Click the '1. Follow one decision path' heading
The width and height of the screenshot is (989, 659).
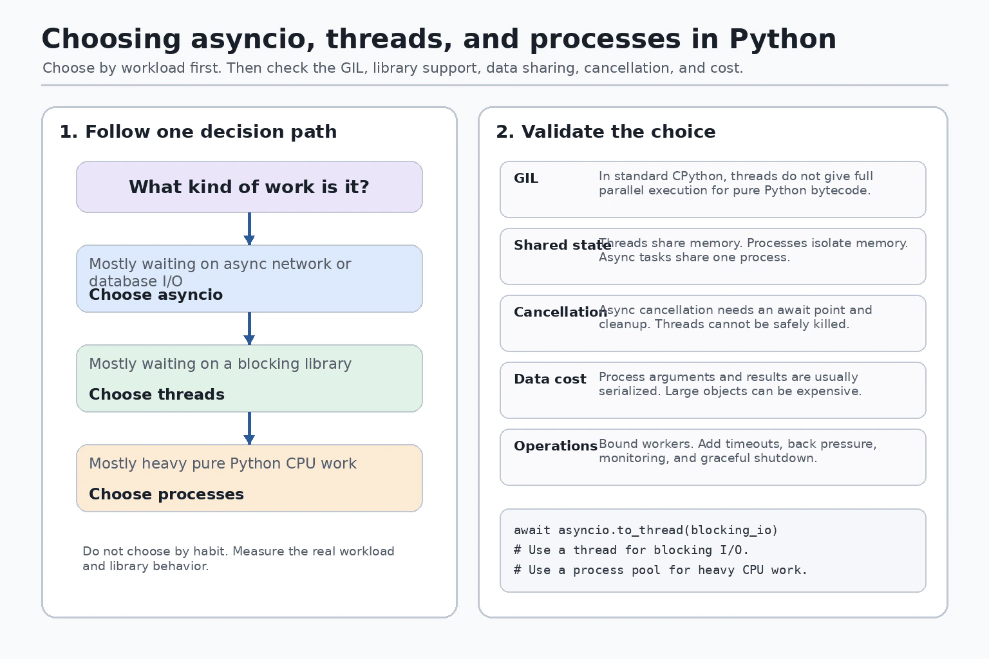pyautogui.click(x=198, y=131)
